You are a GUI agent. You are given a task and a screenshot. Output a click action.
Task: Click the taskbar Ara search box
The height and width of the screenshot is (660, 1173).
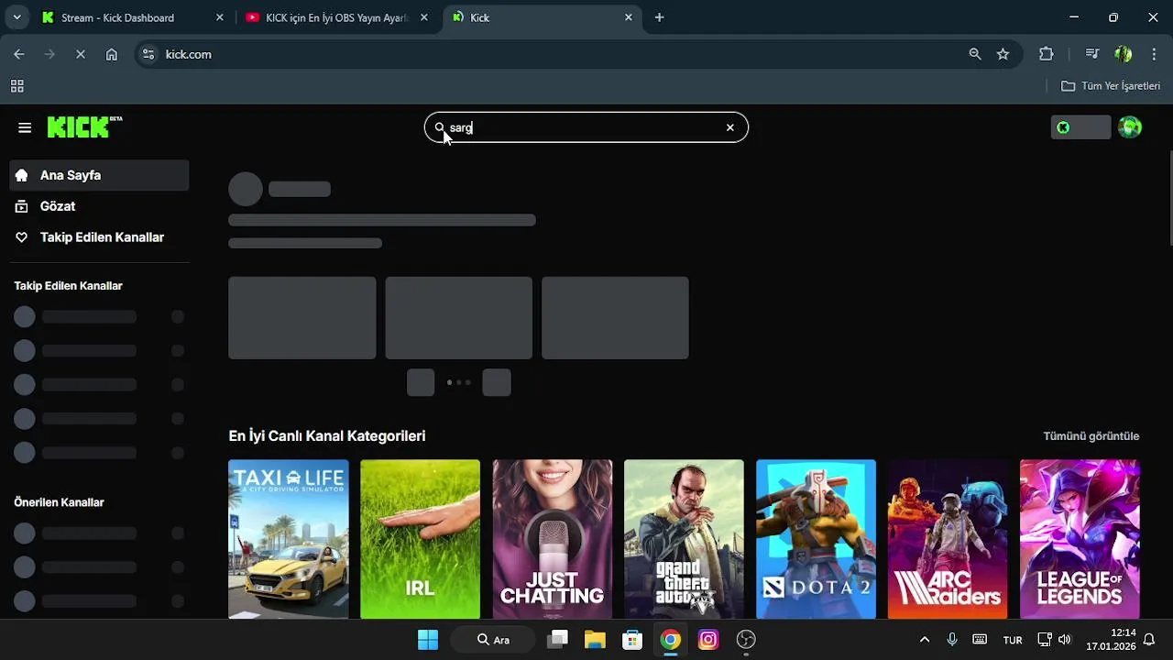(493, 639)
